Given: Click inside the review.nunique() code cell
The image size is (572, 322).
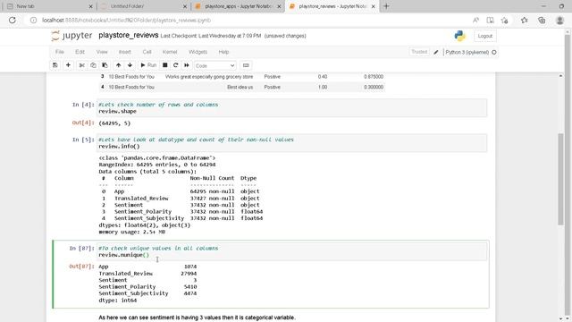Looking at the screenshot, I should [x=291, y=251].
